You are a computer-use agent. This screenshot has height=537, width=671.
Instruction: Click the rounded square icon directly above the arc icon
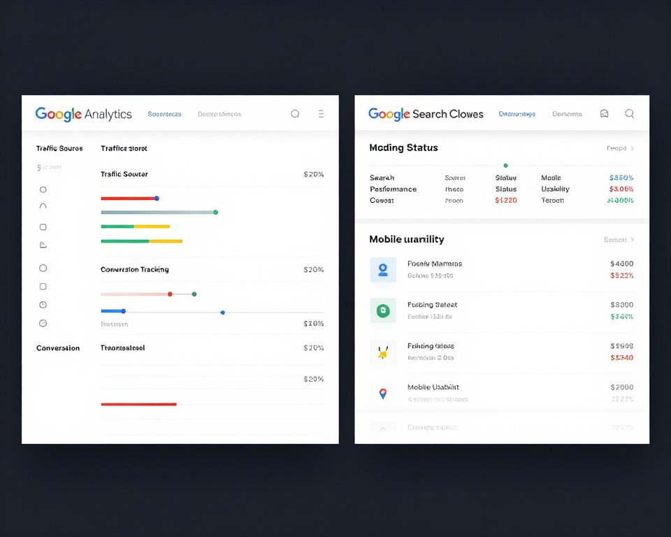[43, 189]
